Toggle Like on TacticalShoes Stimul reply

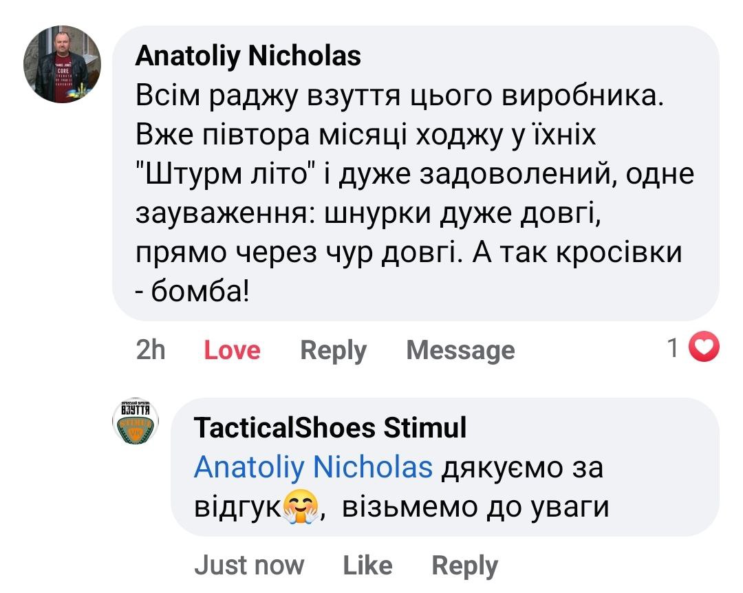367,565
